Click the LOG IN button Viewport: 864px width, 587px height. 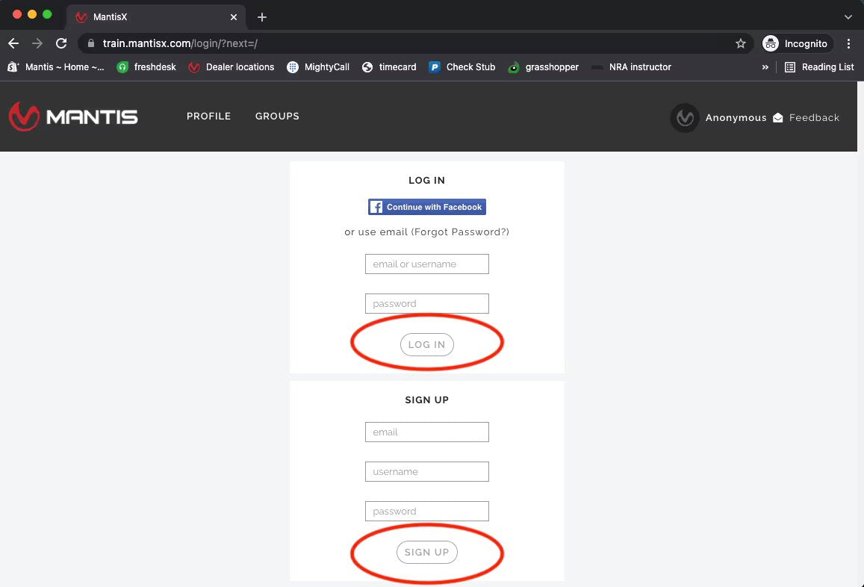[x=426, y=344]
